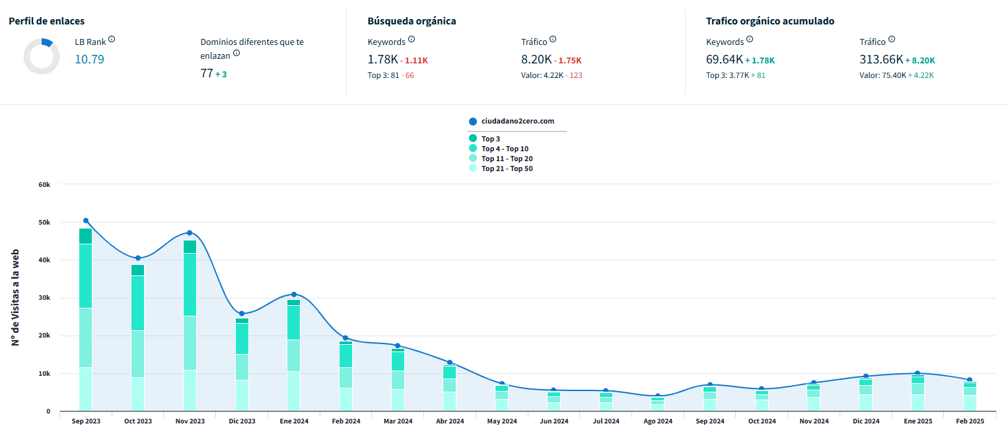Click the organic keywords value 1.78K
1008x434 pixels.
[382, 59]
